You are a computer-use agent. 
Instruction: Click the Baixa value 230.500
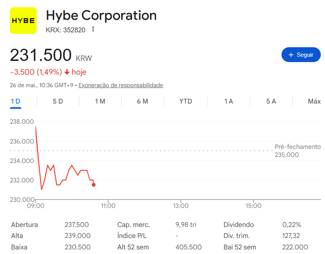tap(77, 247)
